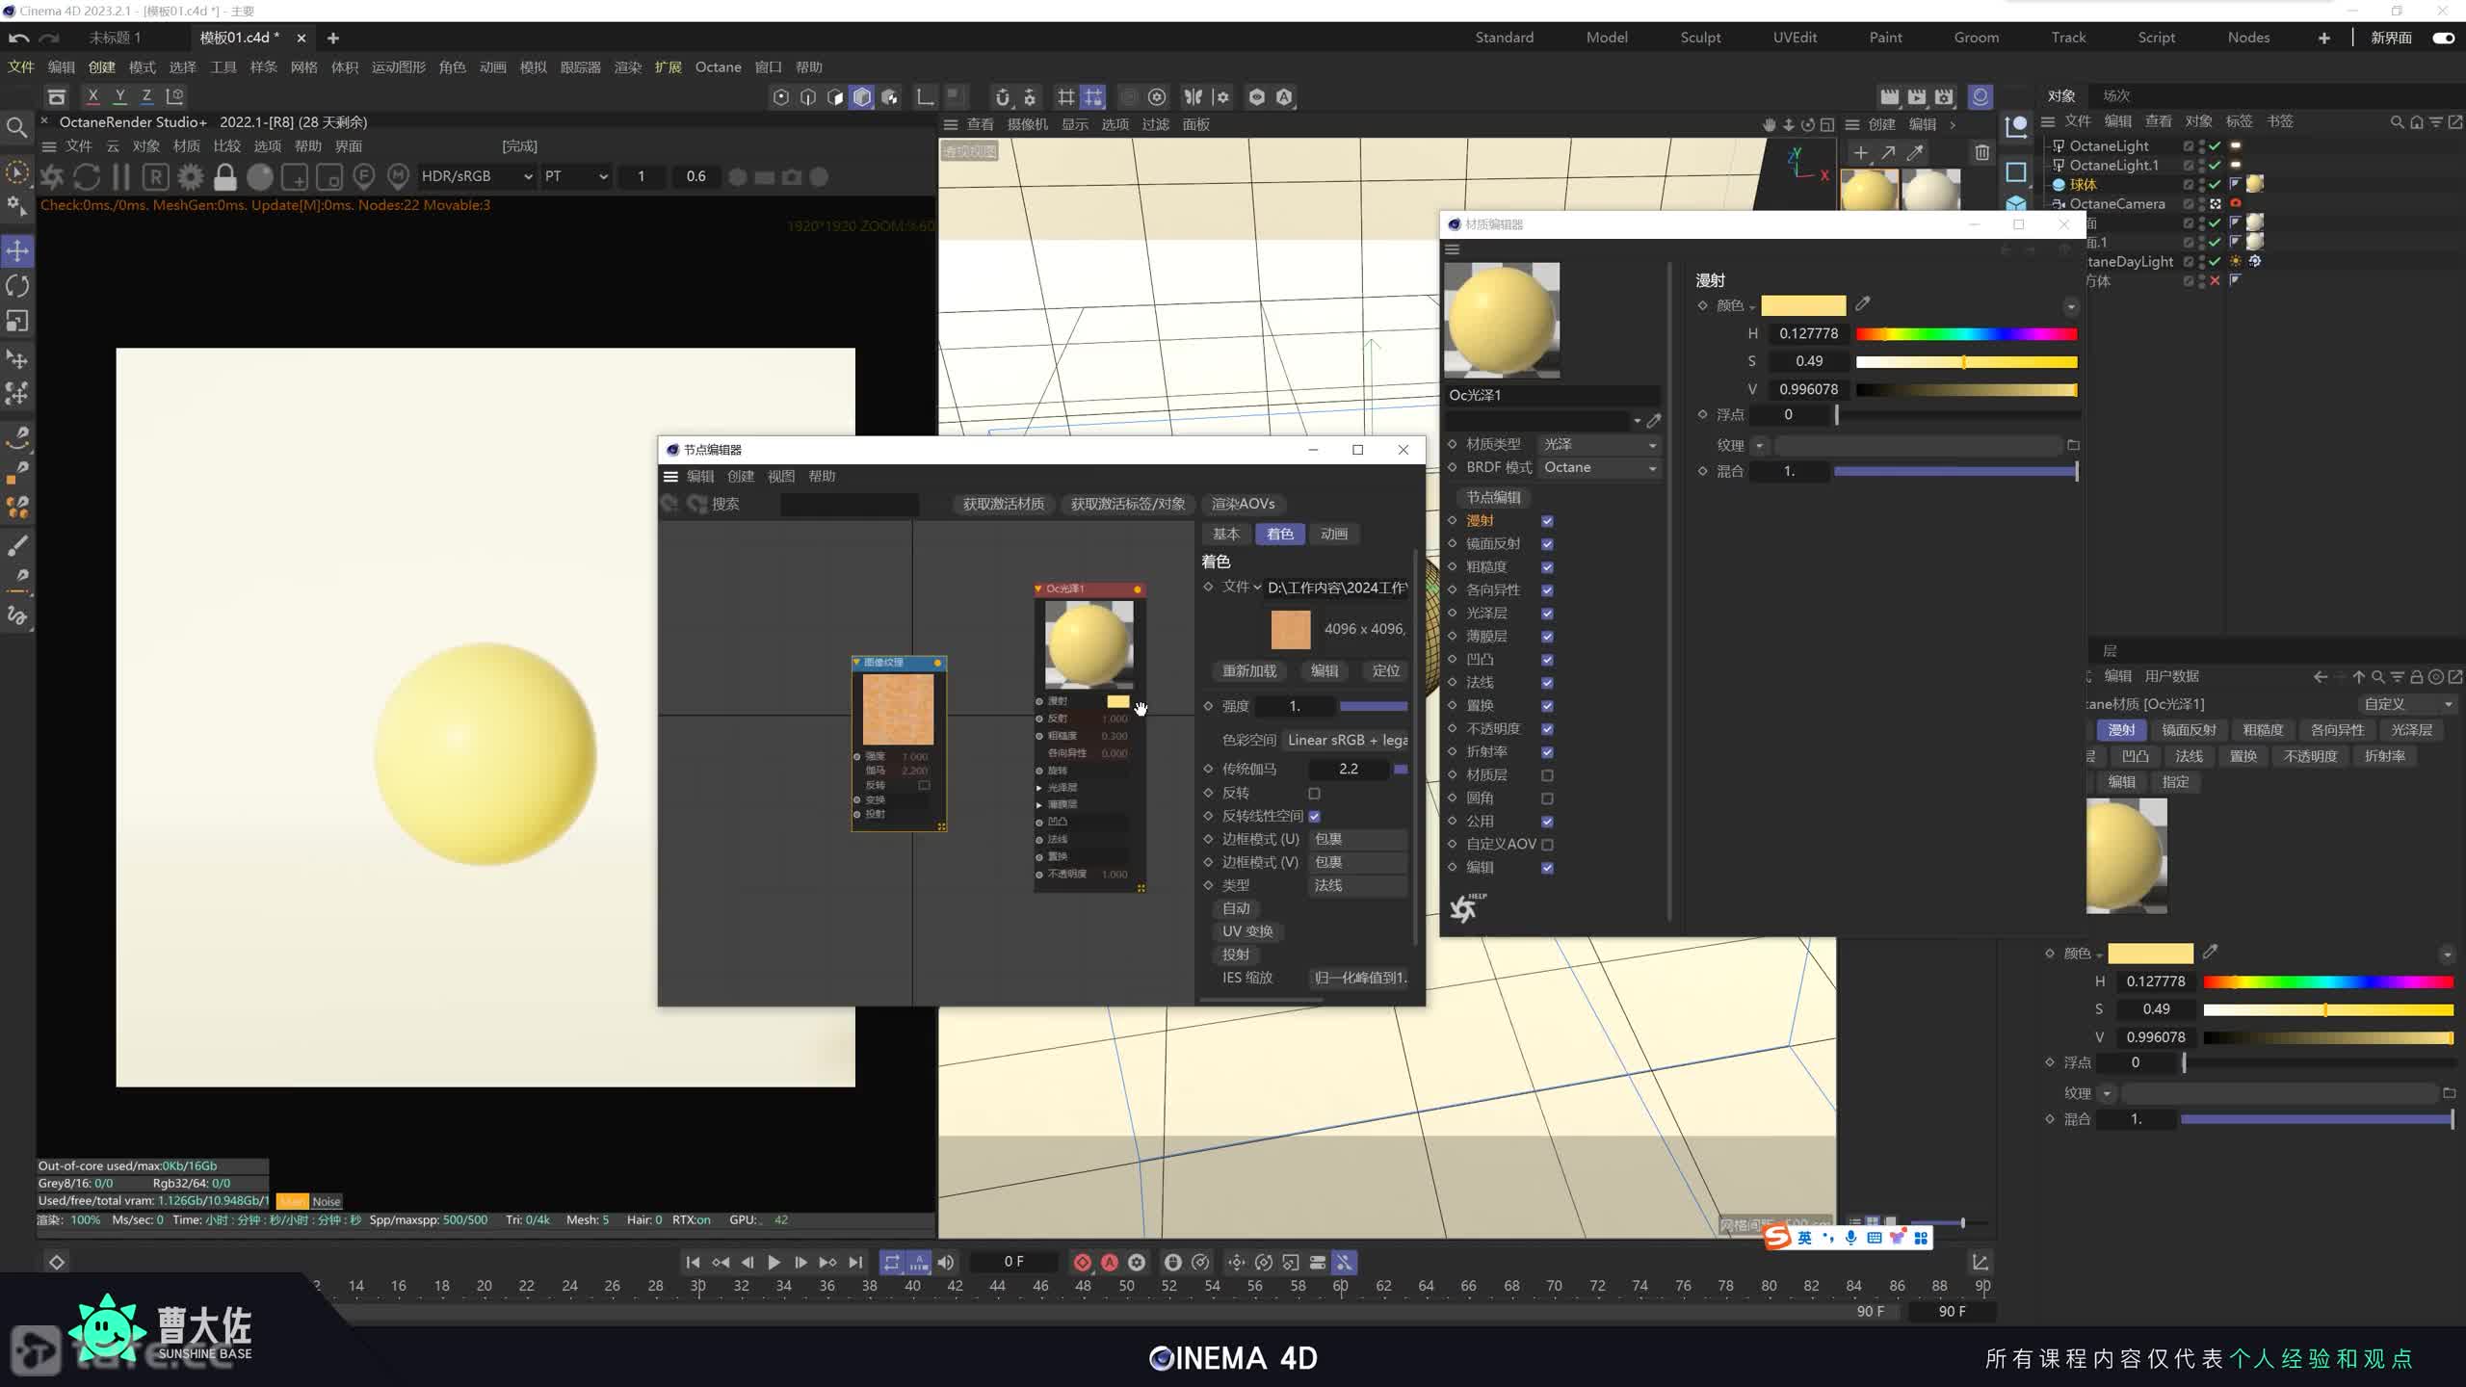Click the timeline play button
This screenshot has height=1387, width=2466.
pos(774,1262)
